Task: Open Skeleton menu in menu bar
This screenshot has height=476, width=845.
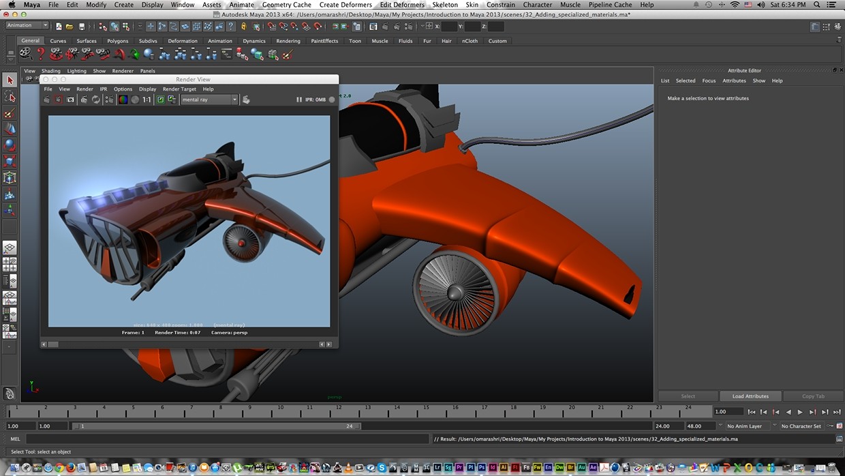Action: pos(445,5)
